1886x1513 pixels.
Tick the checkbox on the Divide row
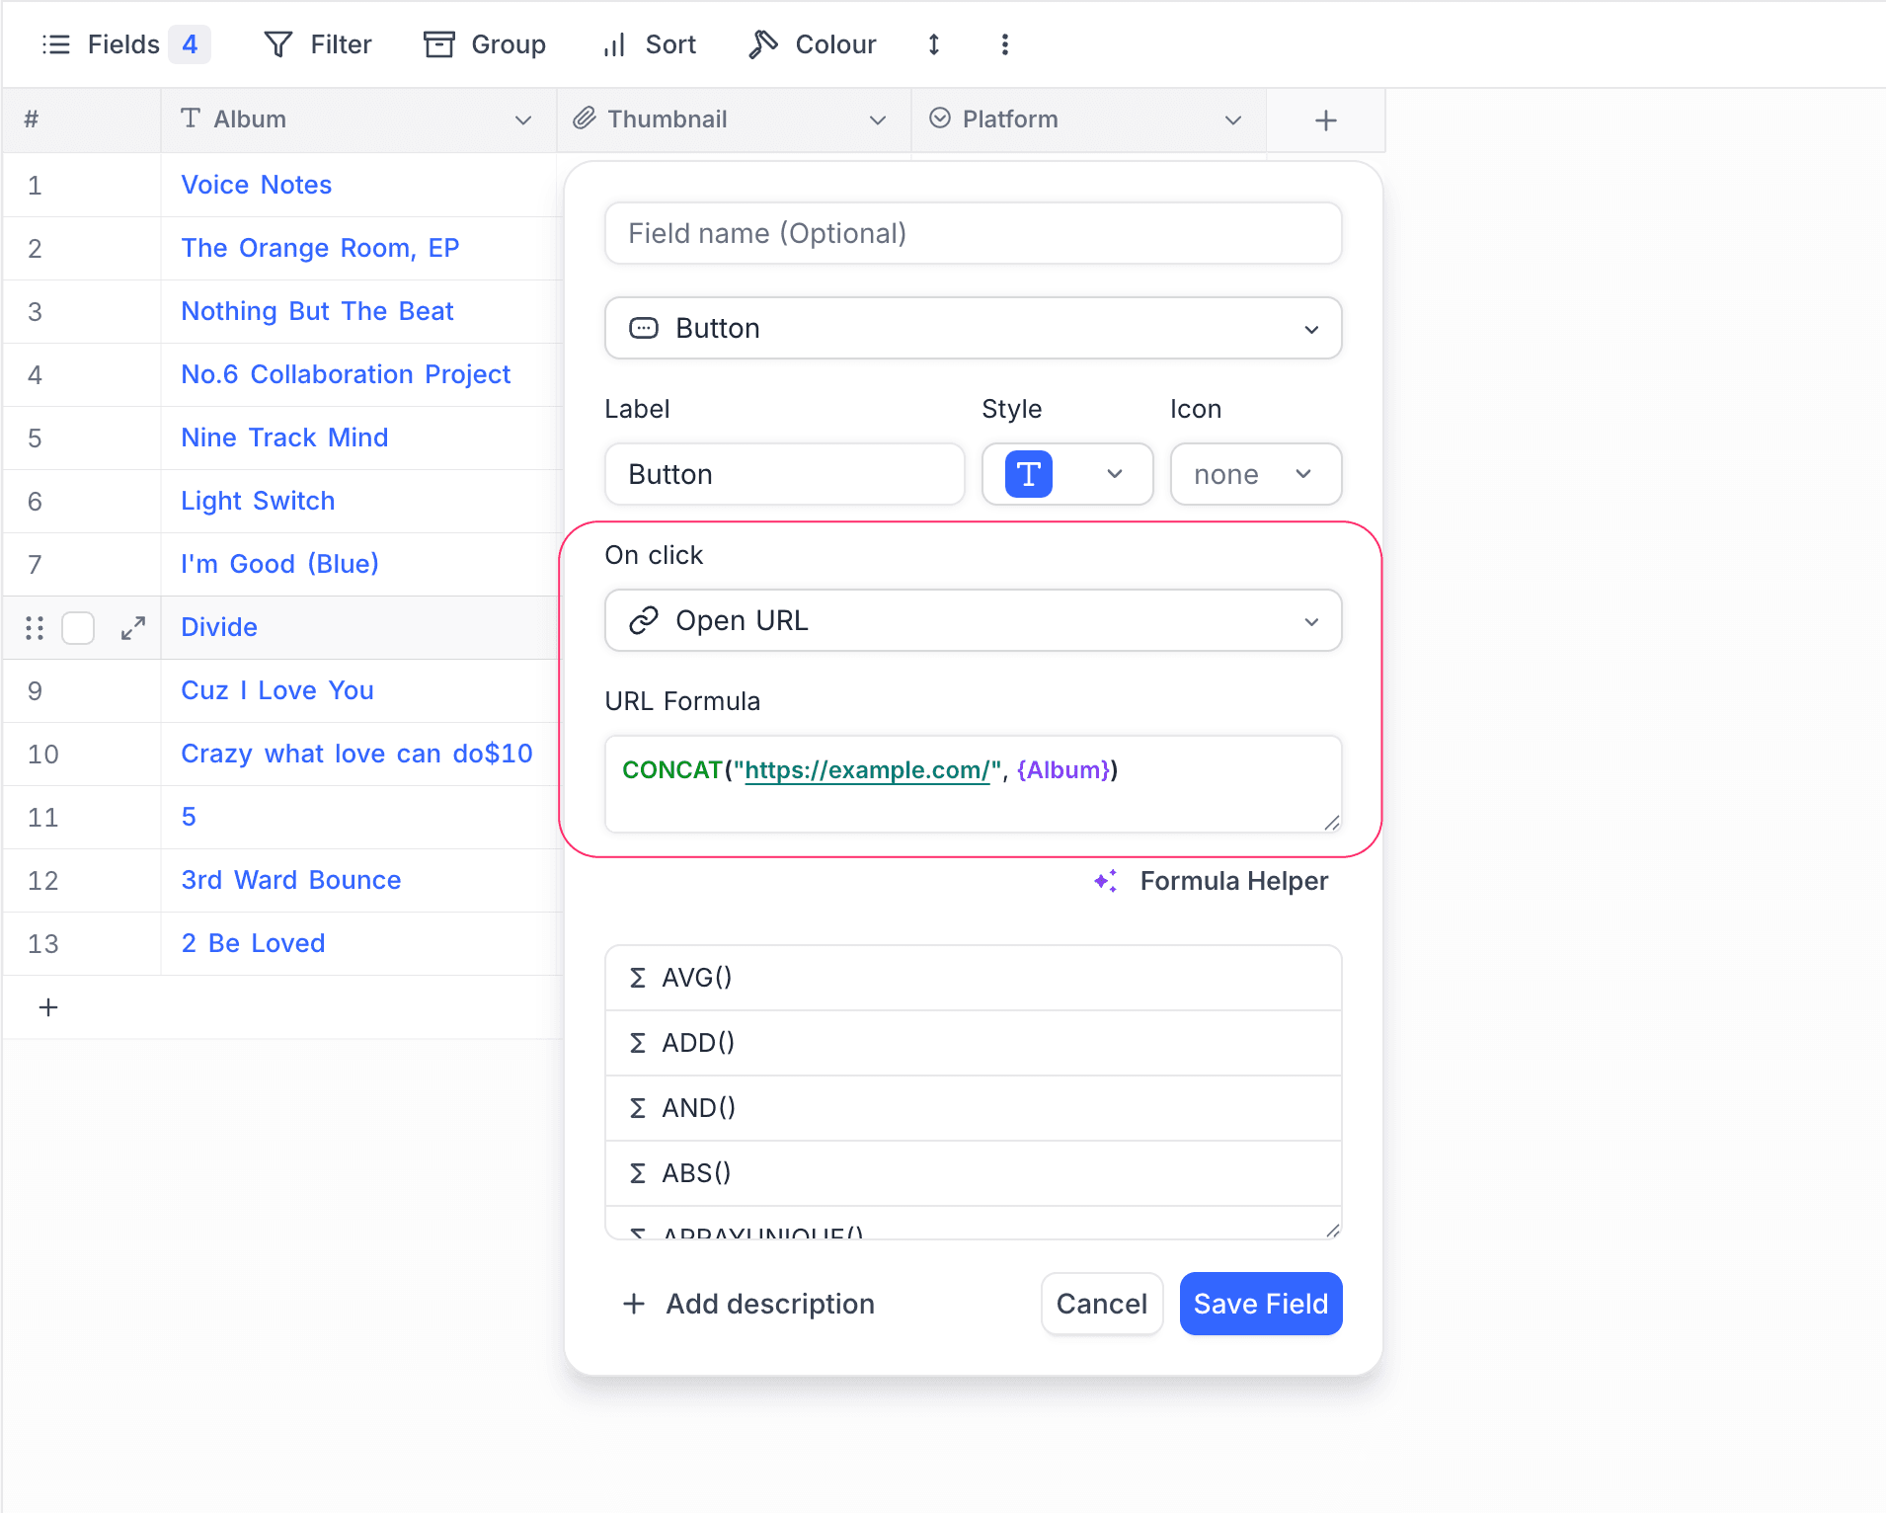(78, 628)
